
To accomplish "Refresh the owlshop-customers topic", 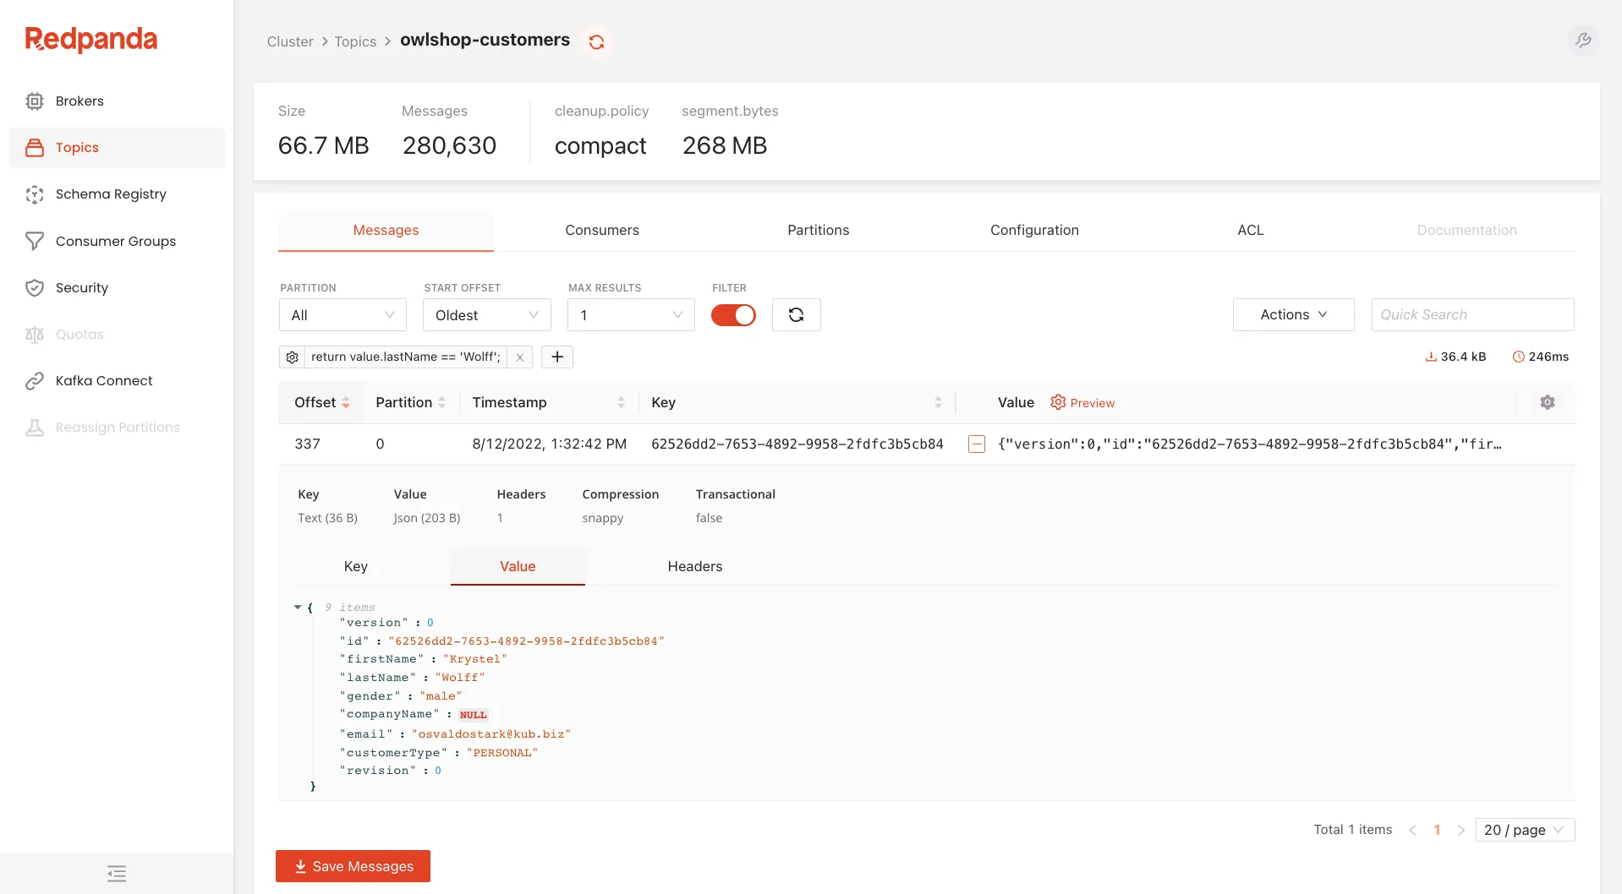I will pos(596,41).
